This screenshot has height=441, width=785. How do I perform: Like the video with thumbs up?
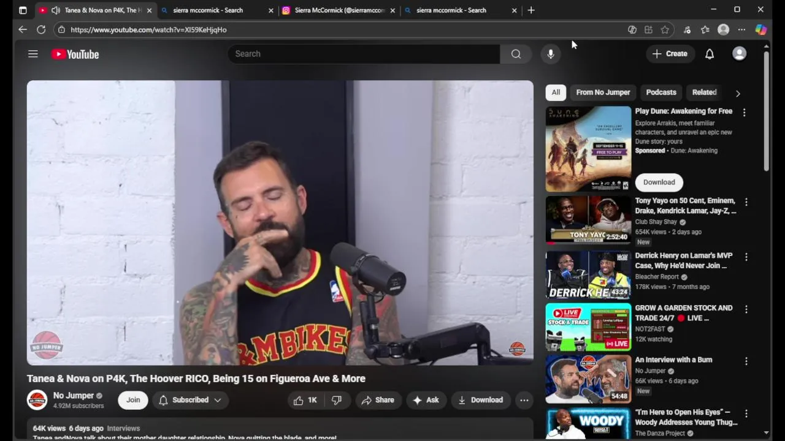(x=305, y=400)
